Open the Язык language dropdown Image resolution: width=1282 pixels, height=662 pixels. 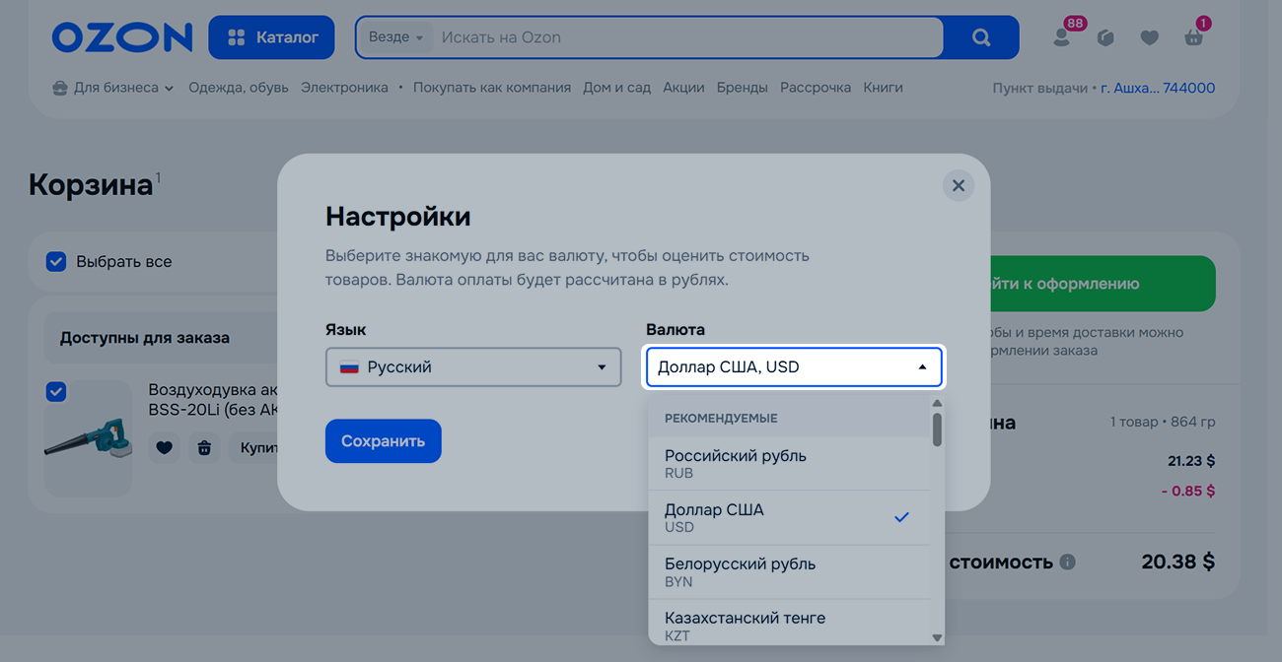(473, 367)
